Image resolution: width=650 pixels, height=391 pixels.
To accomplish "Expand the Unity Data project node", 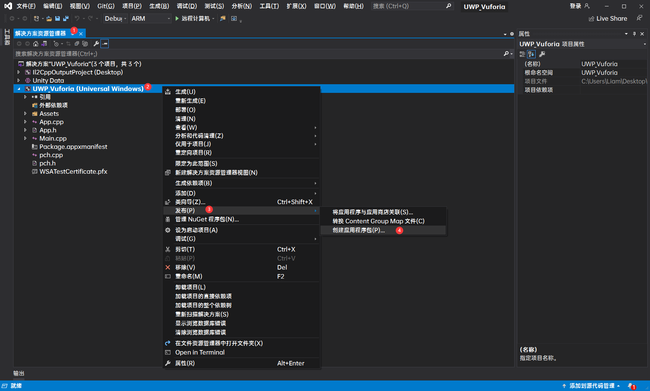I will [x=18, y=80].
